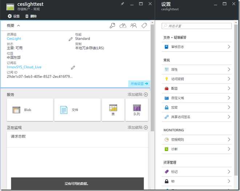Click the 访问密钥 key icon

coord(167,79)
